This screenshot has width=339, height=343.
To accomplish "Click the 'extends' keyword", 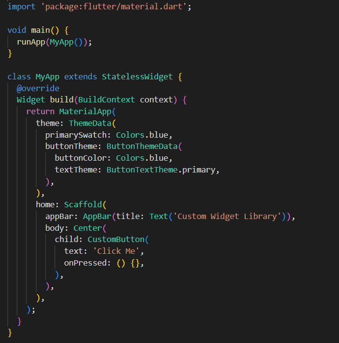I will (x=81, y=77).
